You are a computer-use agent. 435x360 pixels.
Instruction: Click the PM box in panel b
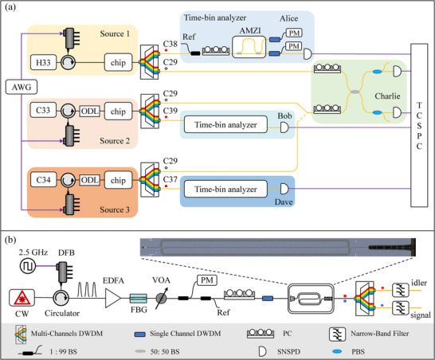click(207, 280)
